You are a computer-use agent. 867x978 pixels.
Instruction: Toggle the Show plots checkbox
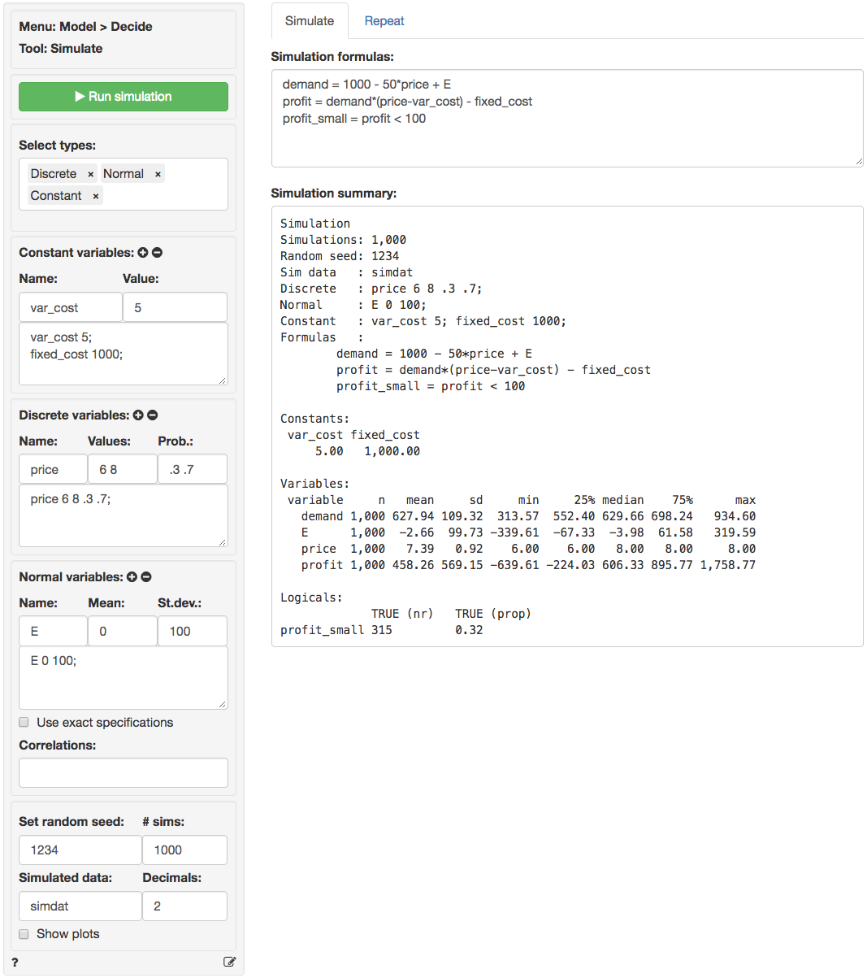(24, 934)
